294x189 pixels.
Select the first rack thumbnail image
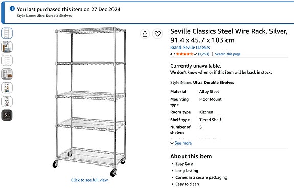[x=7, y=33]
